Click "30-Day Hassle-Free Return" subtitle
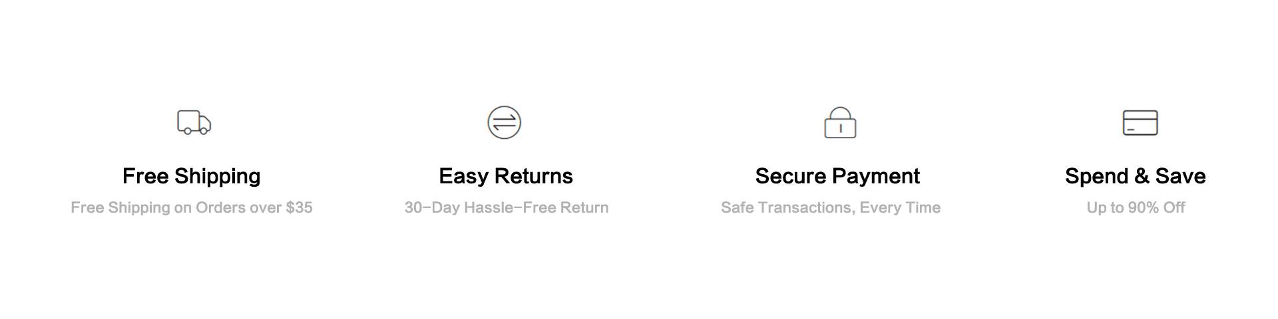This screenshot has height=319, width=1278. click(506, 207)
